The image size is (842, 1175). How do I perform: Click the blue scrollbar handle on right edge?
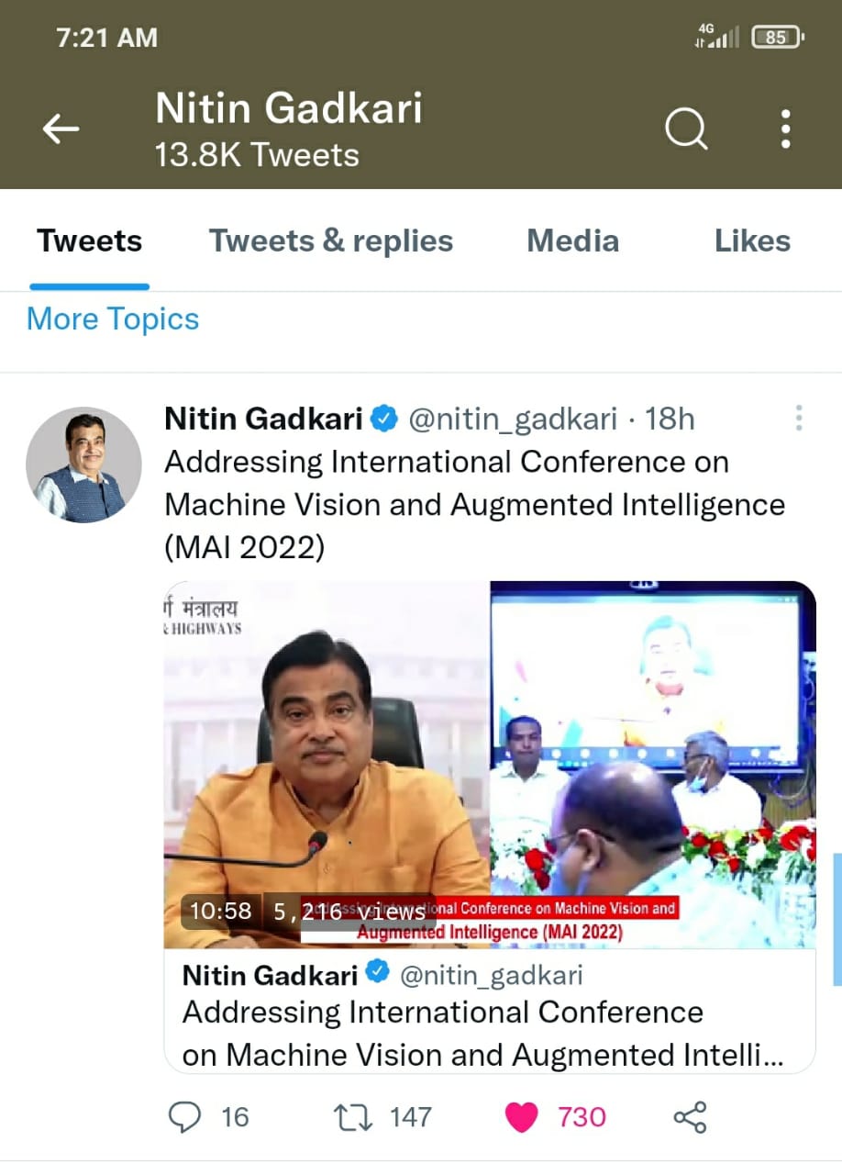[836, 918]
